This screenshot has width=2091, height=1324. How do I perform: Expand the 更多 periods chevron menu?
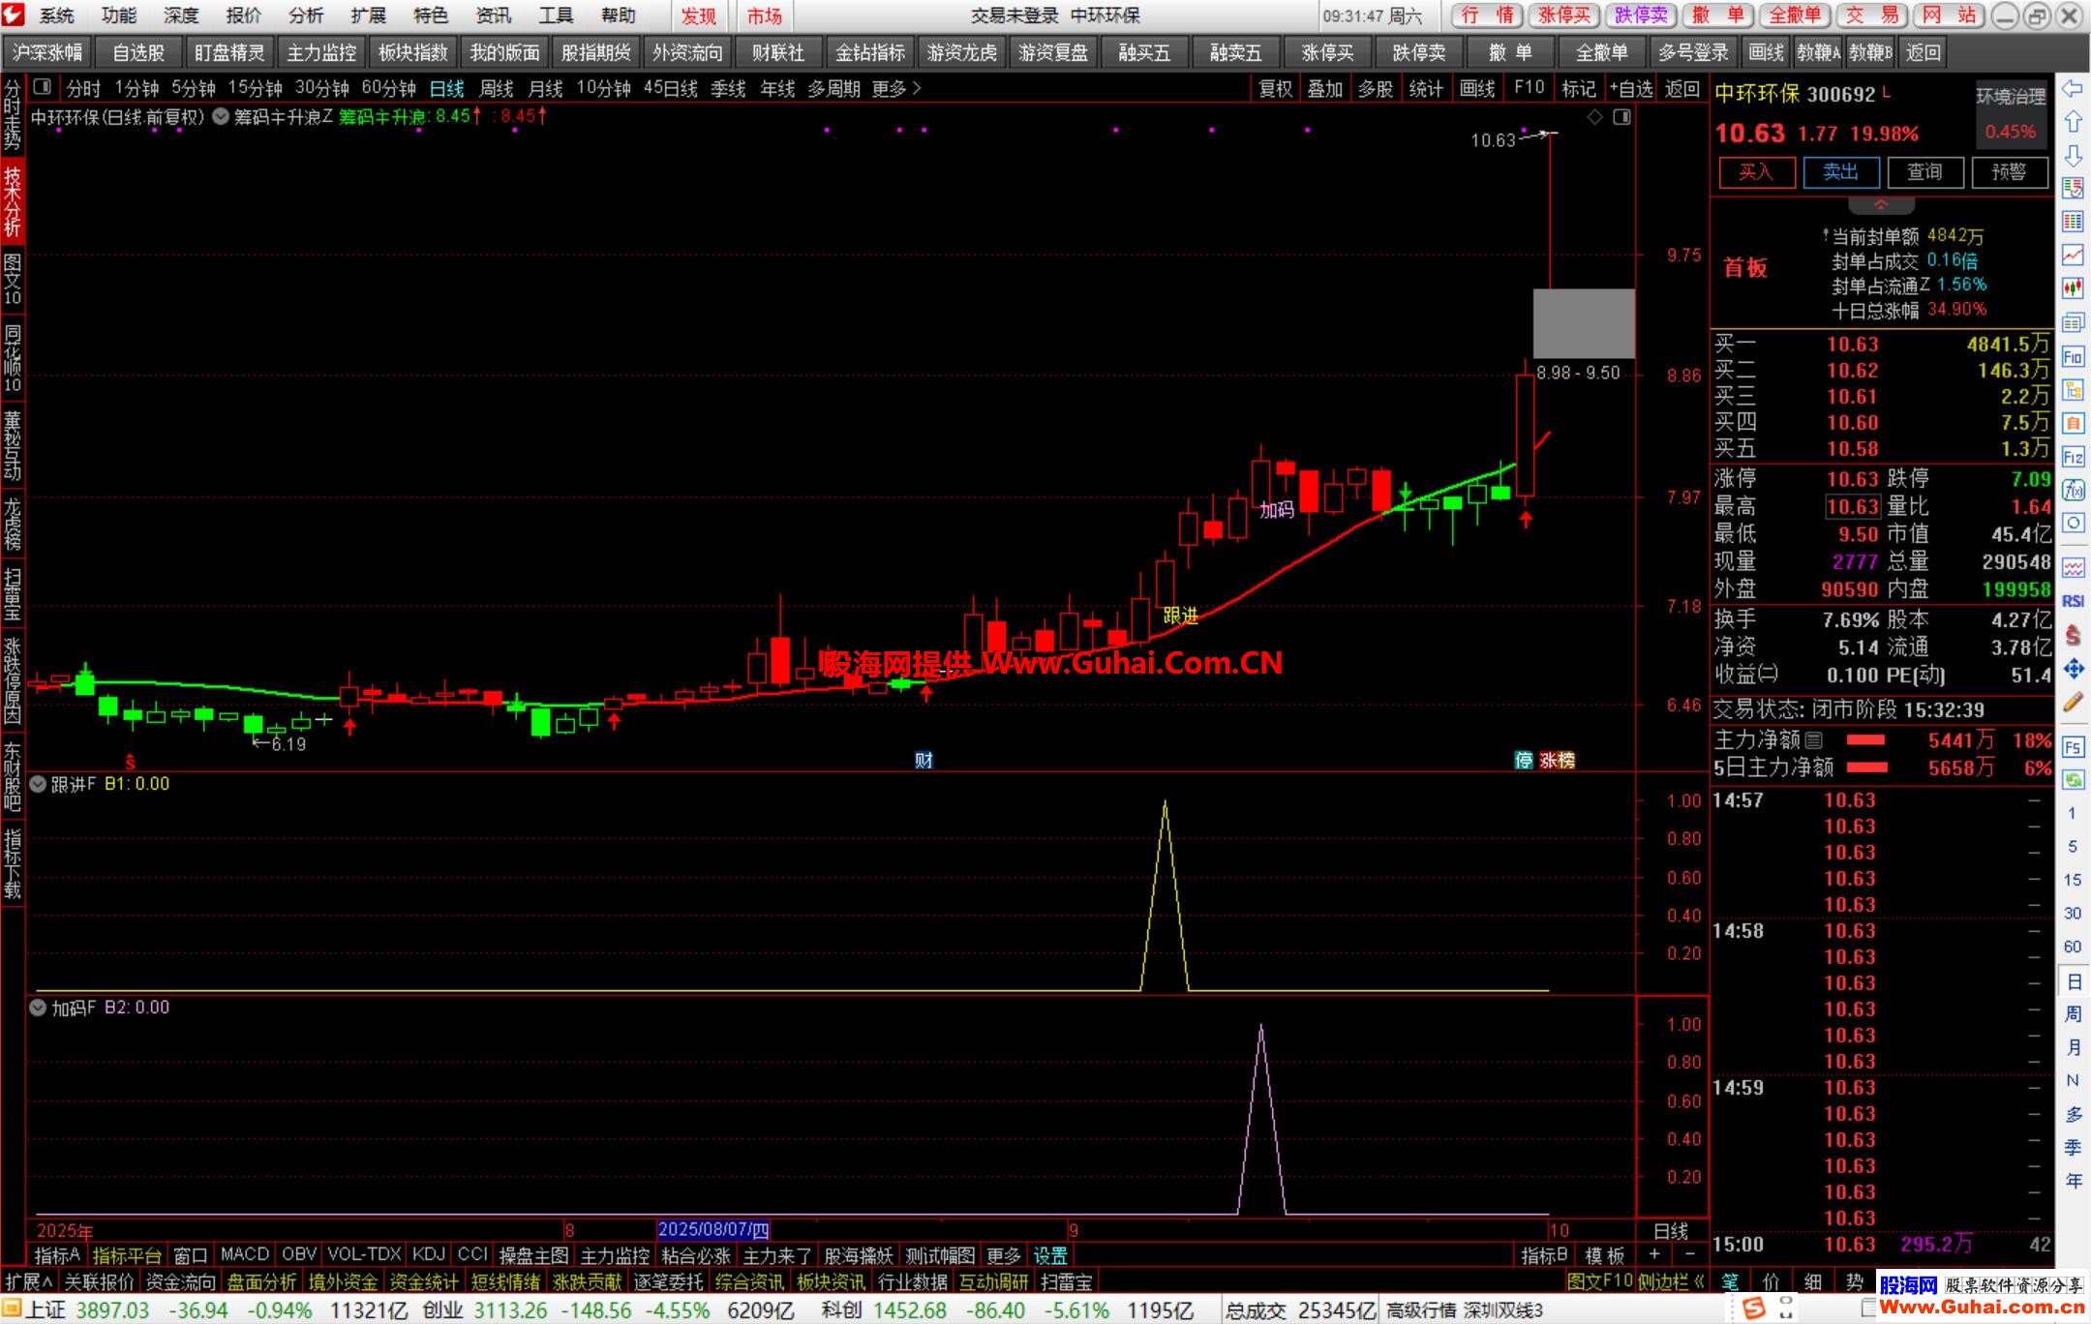coord(895,89)
